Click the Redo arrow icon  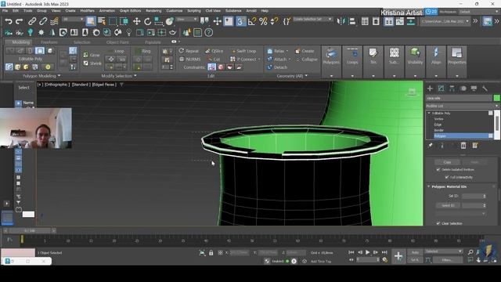(x=19, y=21)
